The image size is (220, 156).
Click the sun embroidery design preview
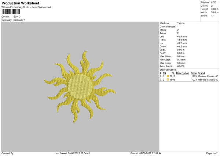point(82,88)
